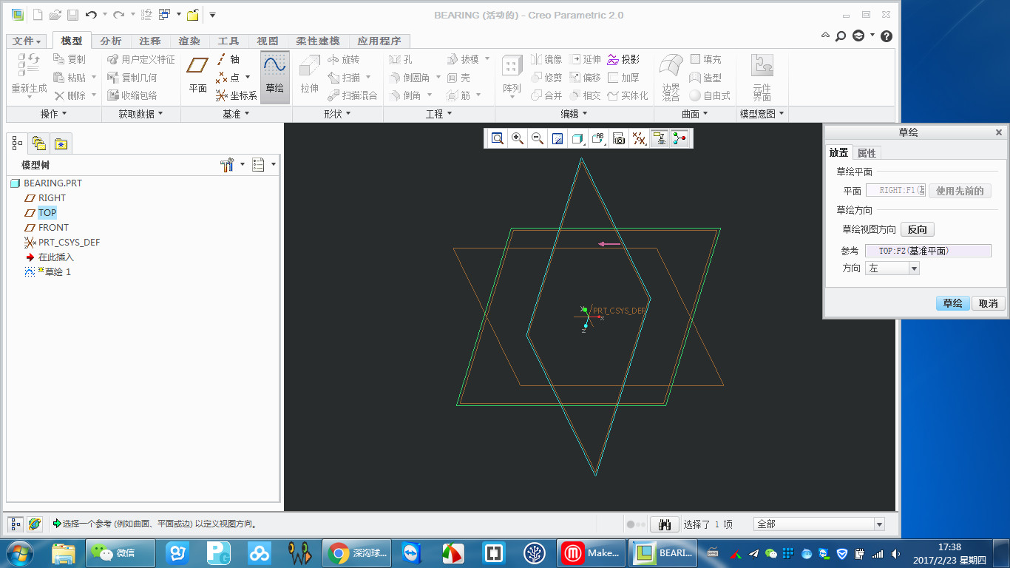Click the 使用先前的 button

[x=960, y=191]
